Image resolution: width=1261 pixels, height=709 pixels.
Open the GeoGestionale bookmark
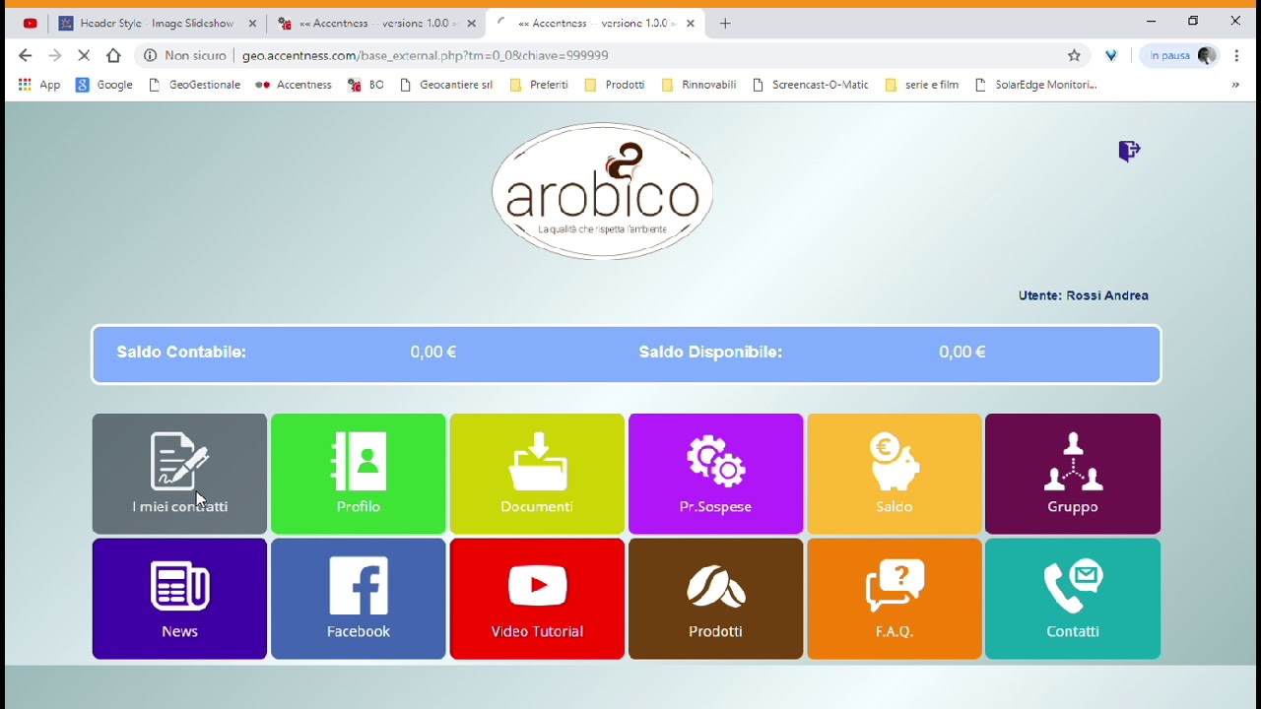194,85
